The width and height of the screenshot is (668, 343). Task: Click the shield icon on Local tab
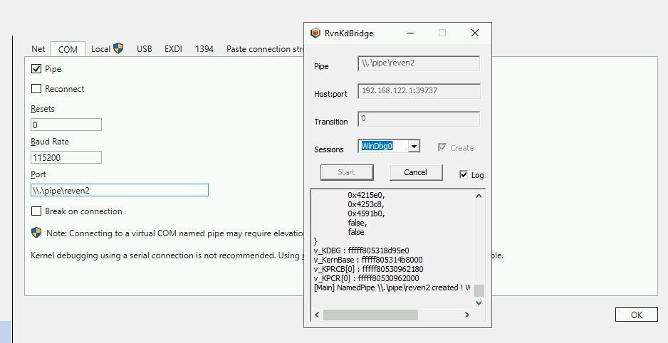tap(118, 48)
